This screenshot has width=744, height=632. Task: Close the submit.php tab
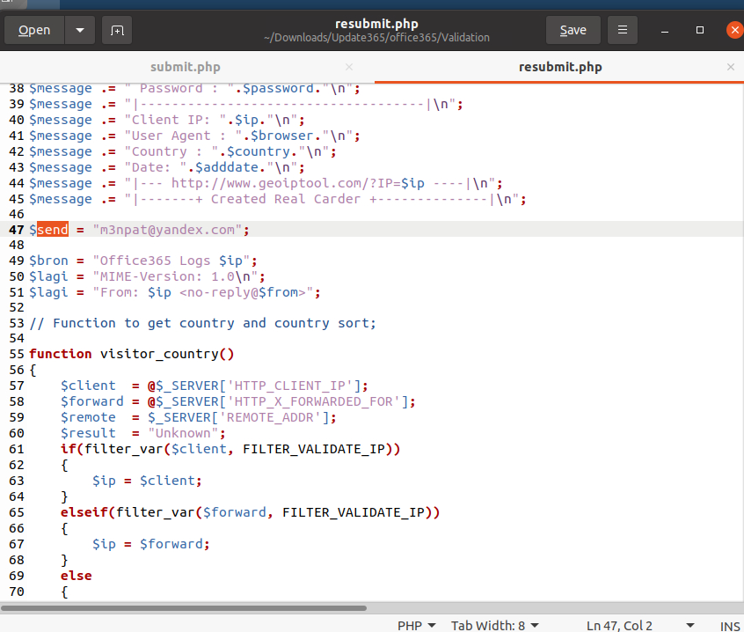tap(349, 67)
